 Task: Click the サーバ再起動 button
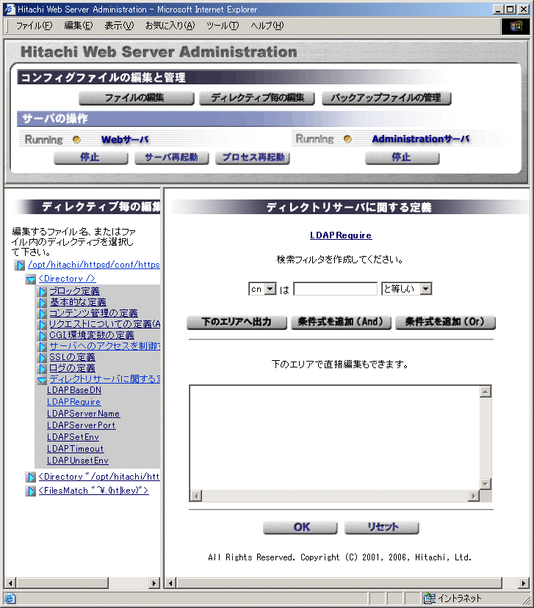172,158
